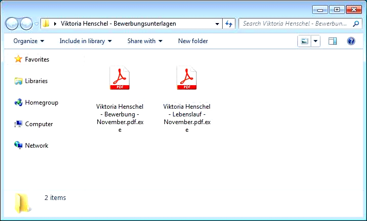367x221 pixels.
Task: Change your view icon button
Action: (304, 41)
